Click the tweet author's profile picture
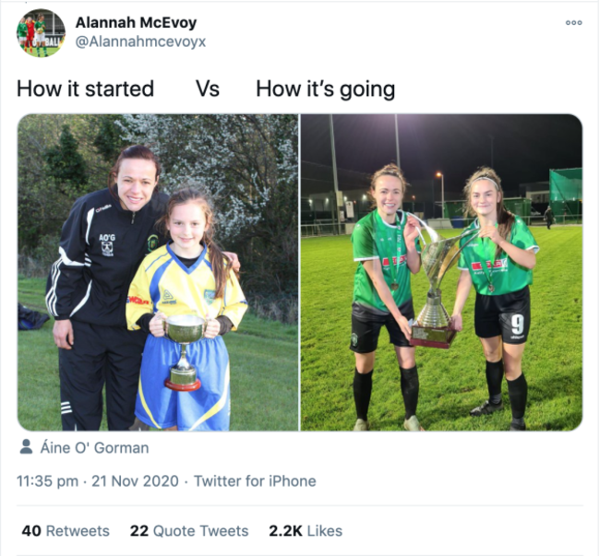The height and width of the screenshot is (556, 600). pyautogui.click(x=41, y=33)
